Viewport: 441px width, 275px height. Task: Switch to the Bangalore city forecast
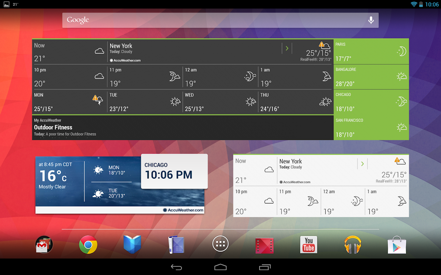[x=371, y=77]
